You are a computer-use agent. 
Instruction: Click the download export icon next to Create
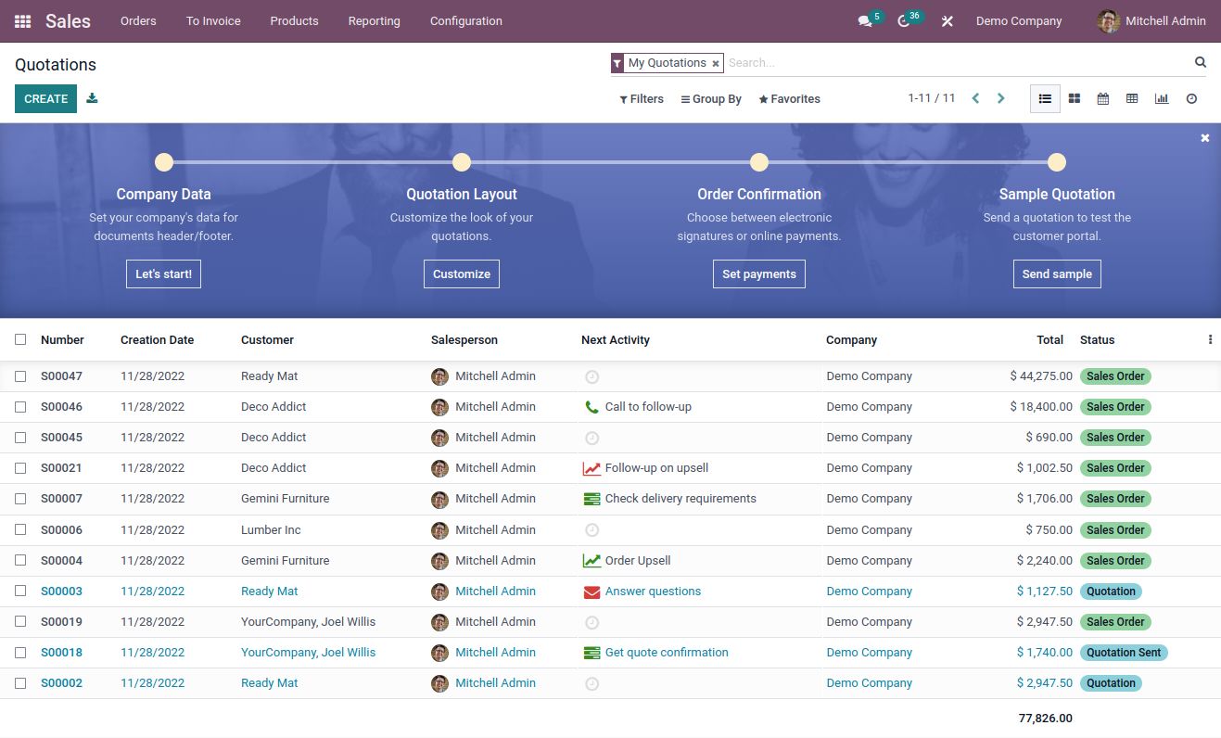tap(92, 98)
